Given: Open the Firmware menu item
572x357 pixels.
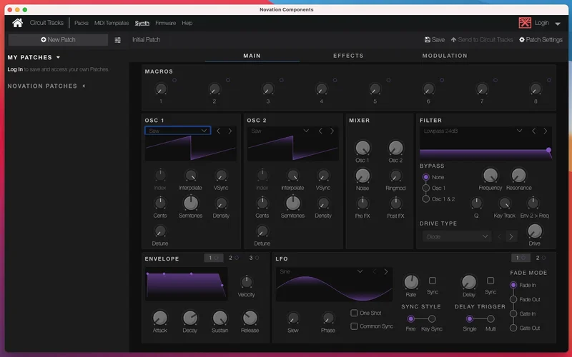Looking at the screenshot, I should [165, 23].
